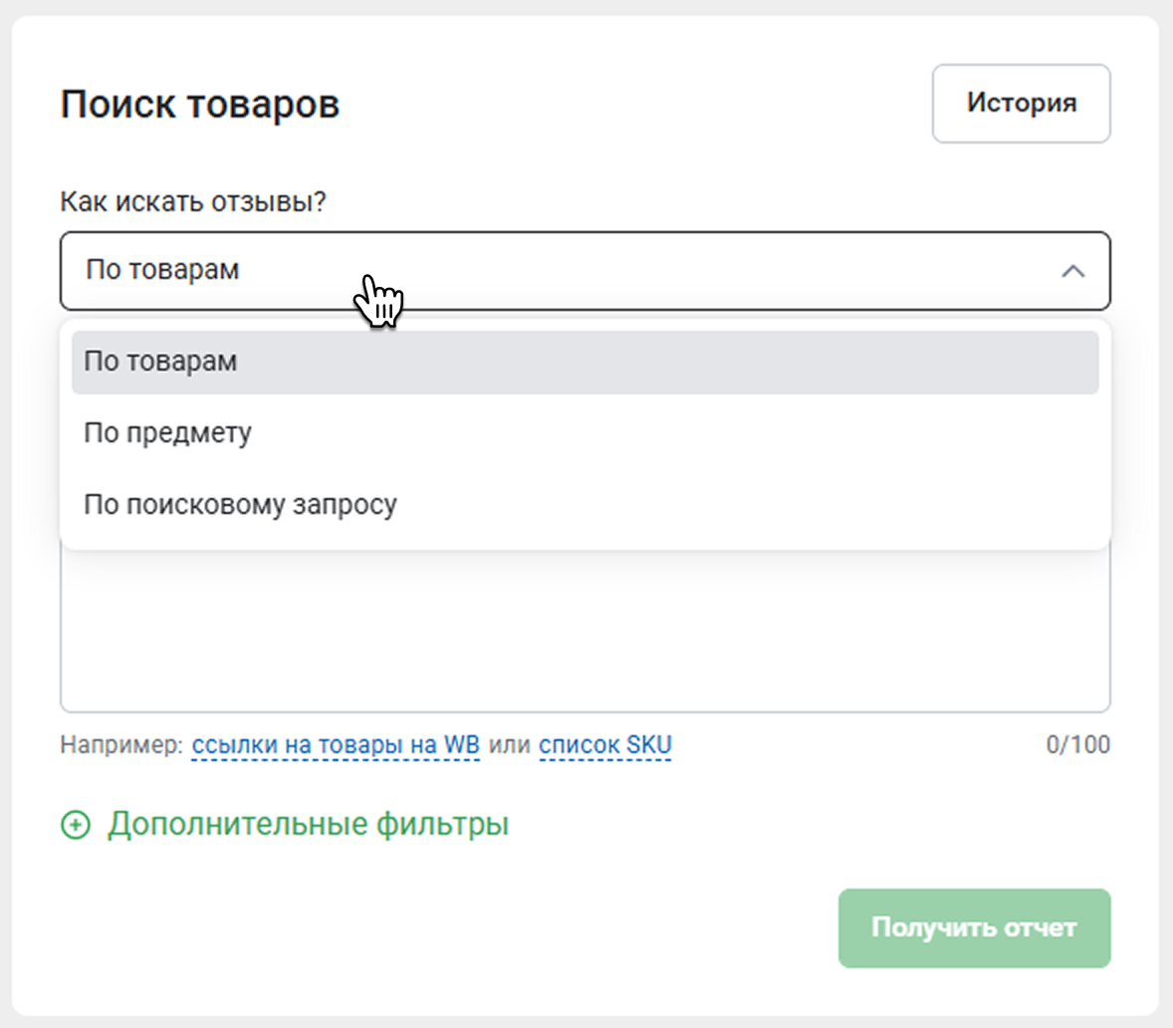Expand the Дополнительные фильтры section label

[x=308, y=825]
